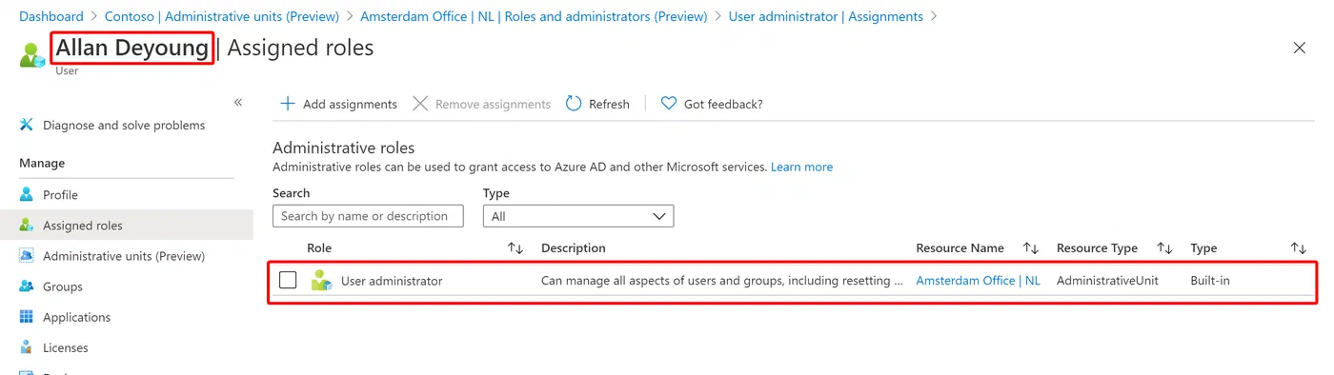Click the Profile person icon
This screenshot has height=375, width=1334.
[26, 194]
